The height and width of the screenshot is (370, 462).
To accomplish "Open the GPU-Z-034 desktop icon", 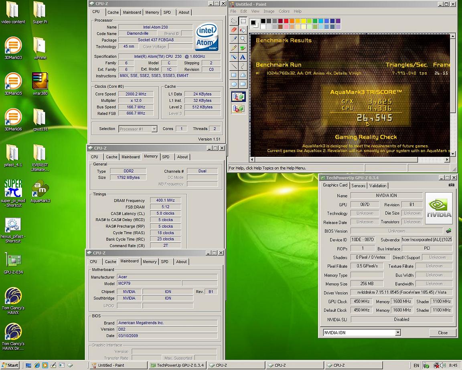I will (13, 263).
